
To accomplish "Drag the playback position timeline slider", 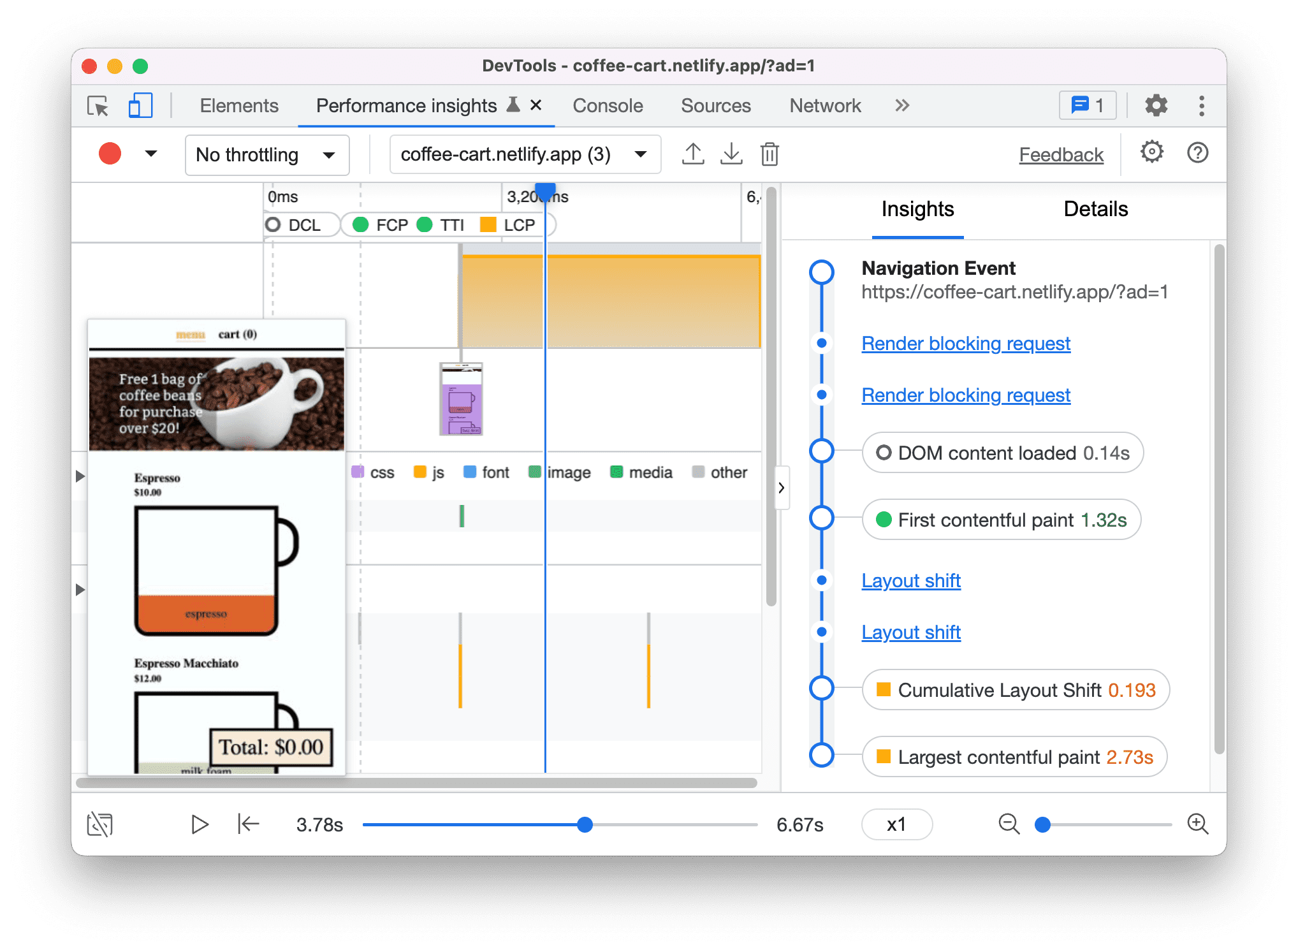I will pyautogui.click(x=585, y=826).
